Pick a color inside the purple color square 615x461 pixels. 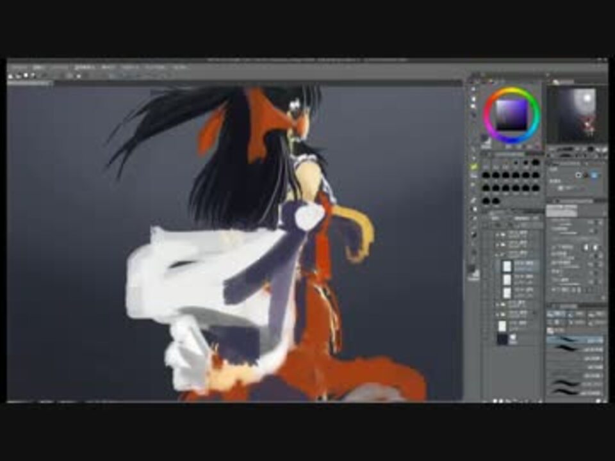pos(511,115)
